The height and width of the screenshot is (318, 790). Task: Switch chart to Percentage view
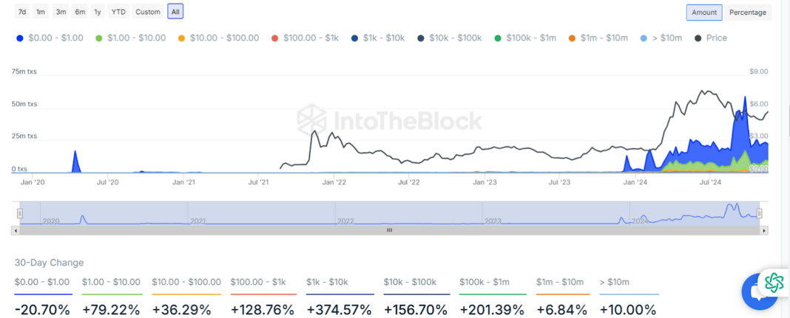click(x=748, y=13)
